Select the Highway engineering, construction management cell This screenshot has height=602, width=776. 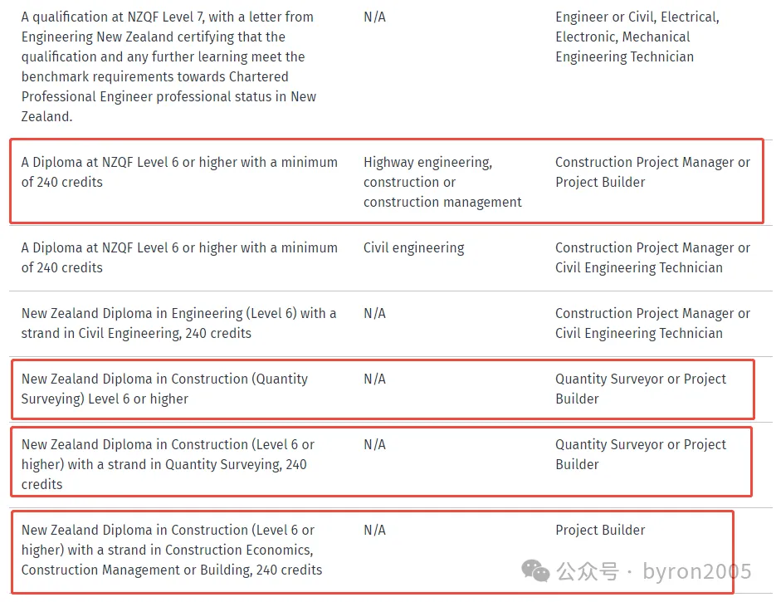442,182
